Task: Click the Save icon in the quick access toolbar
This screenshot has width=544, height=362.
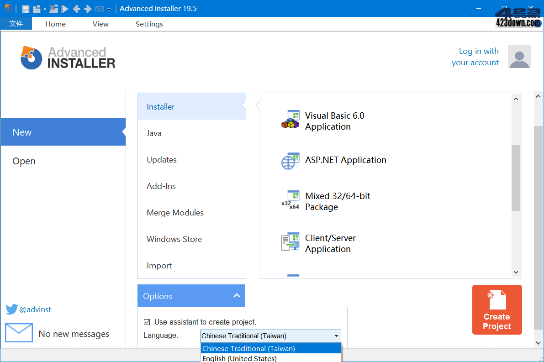Action: 26,8
